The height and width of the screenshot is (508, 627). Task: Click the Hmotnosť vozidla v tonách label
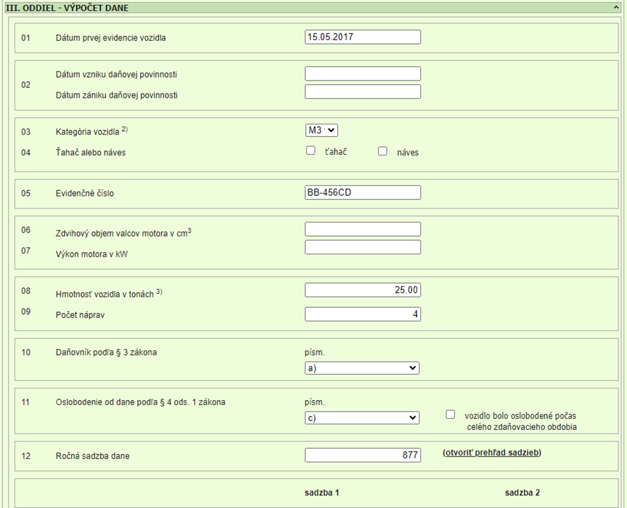pos(109,294)
